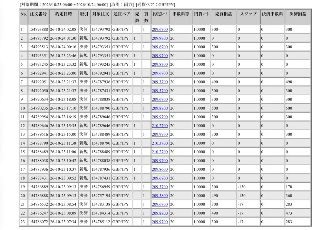Screen dimensions: 330x230
Task: Select target order 154756959 cell
Action: tap(101, 187)
